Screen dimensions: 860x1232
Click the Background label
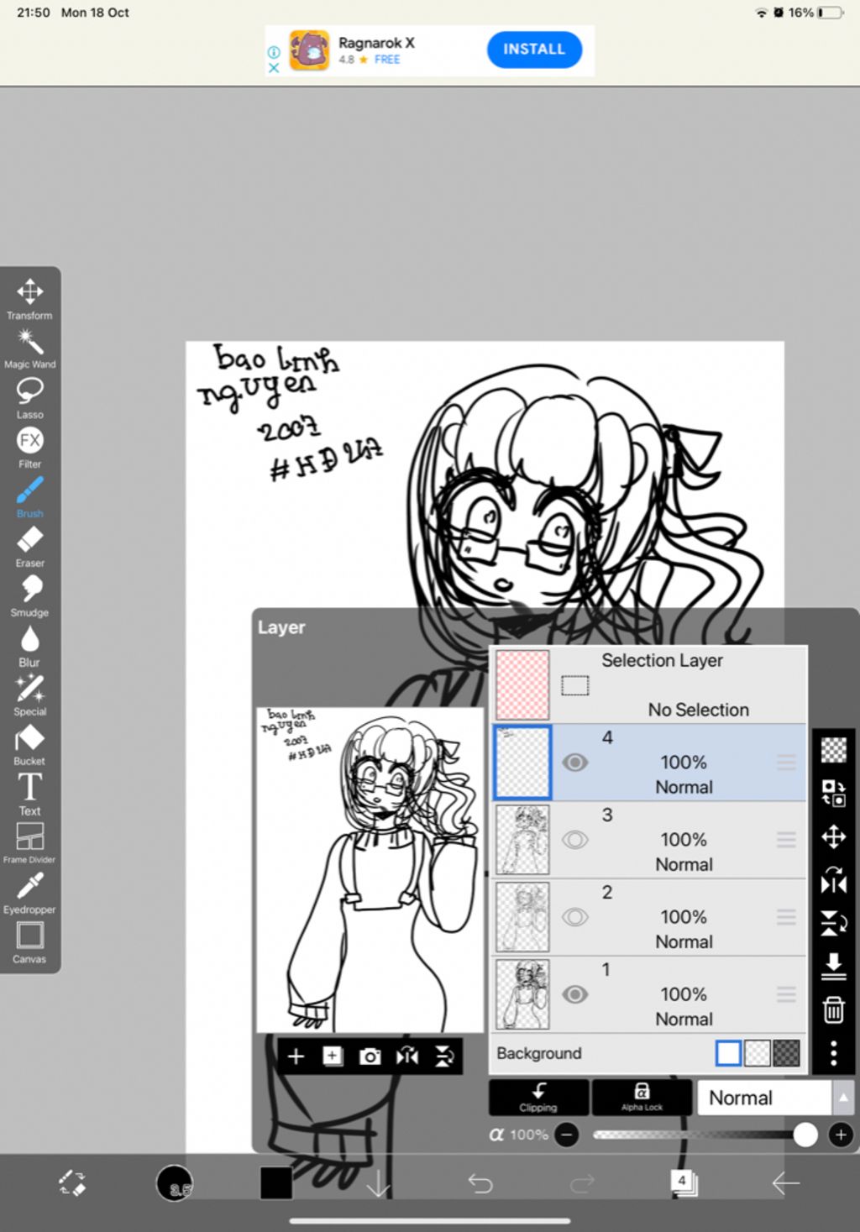[539, 1053]
